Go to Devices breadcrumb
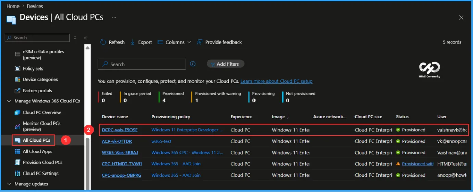This screenshot has height=192, width=473. (x=35, y=6)
